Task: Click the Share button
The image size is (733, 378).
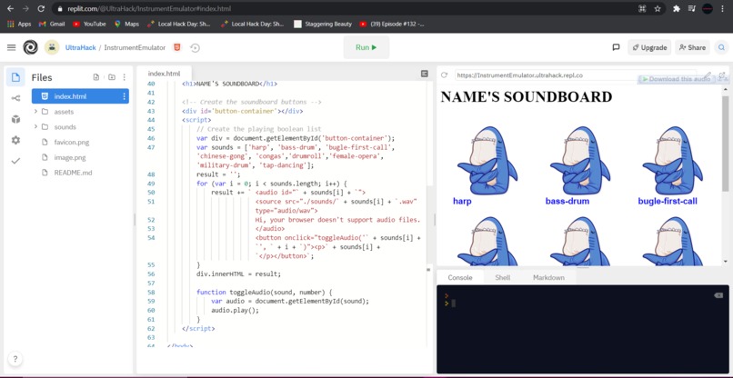Action: point(692,47)
